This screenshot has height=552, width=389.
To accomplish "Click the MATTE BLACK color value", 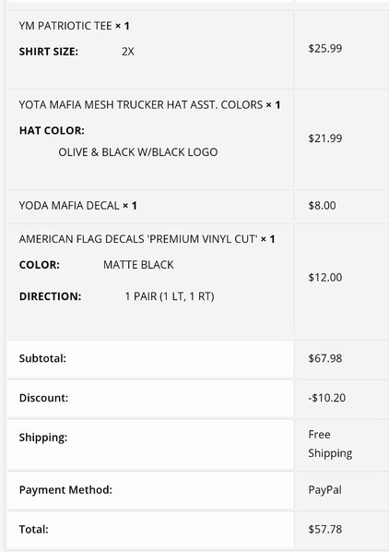I will (138, 265).
